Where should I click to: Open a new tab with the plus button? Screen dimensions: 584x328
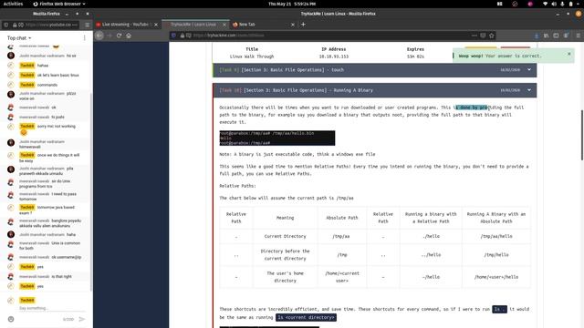coord(303,25)
